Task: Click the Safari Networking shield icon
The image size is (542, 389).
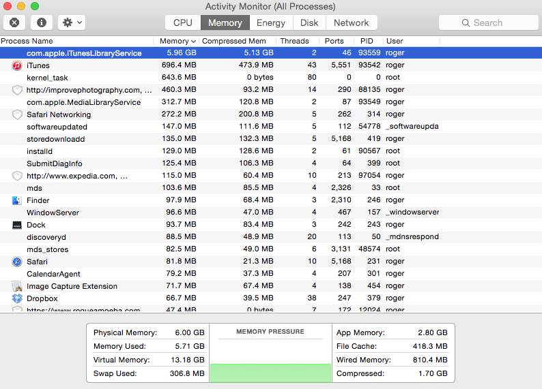Action: click(17, 114)
